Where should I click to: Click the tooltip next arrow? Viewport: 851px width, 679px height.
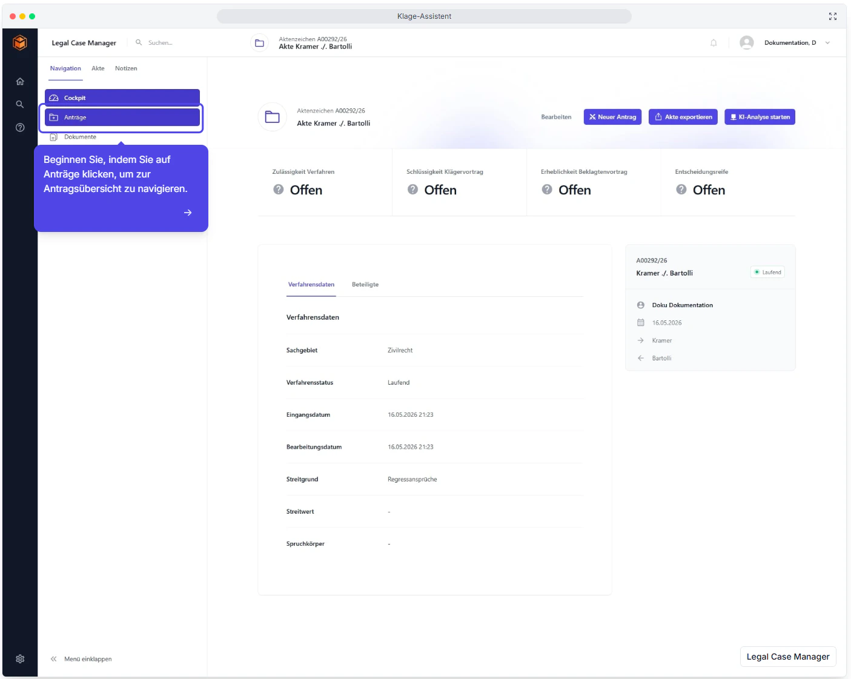tap(188, 213)
